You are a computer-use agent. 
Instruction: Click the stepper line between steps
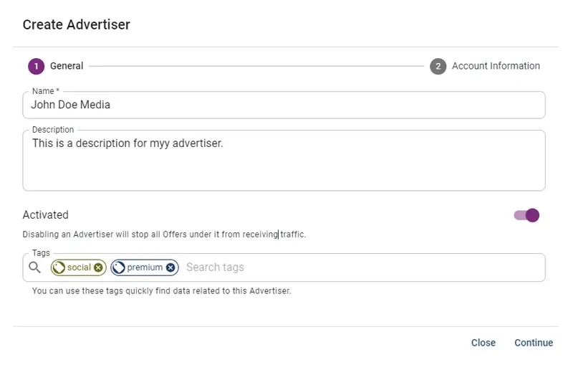click(256, 66)
